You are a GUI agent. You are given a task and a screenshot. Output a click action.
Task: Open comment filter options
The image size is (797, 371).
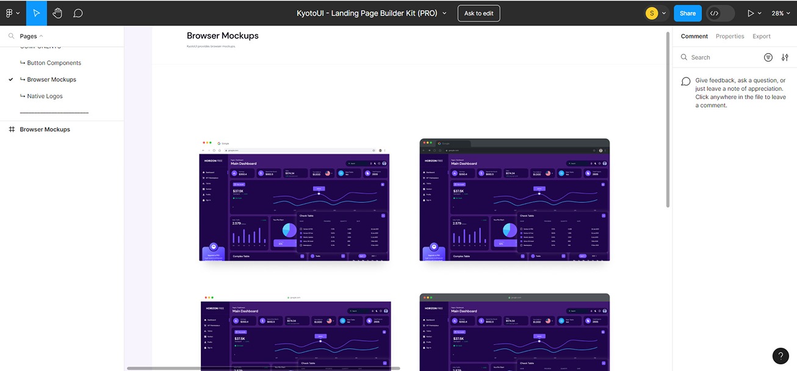(768, 57)
